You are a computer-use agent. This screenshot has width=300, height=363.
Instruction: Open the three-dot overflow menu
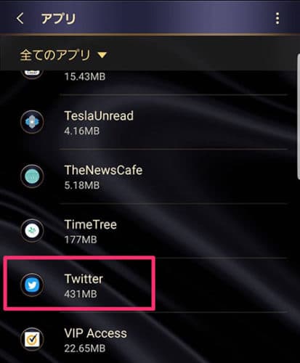[277, 18]
